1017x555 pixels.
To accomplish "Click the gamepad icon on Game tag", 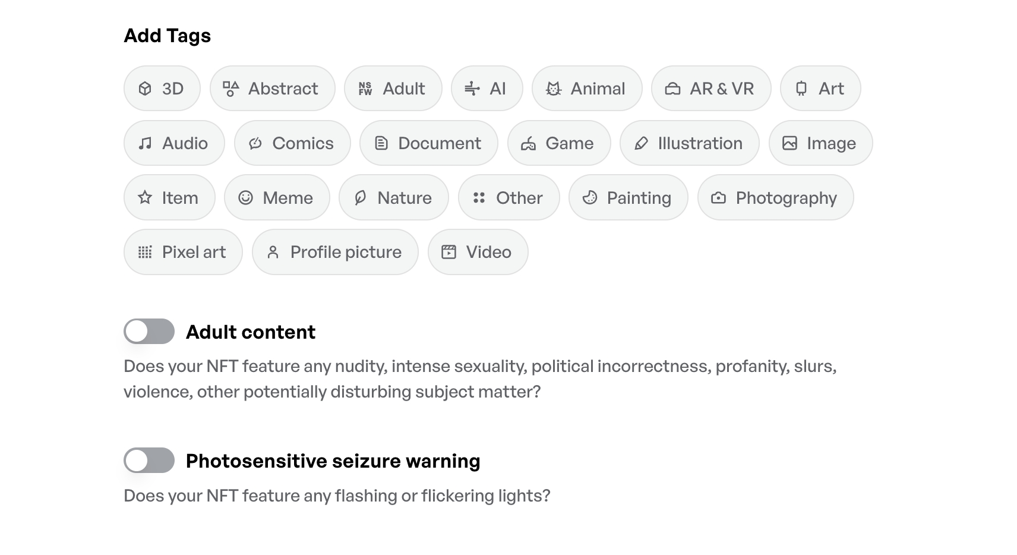I will pyautogui.click(x=528, y=143).
